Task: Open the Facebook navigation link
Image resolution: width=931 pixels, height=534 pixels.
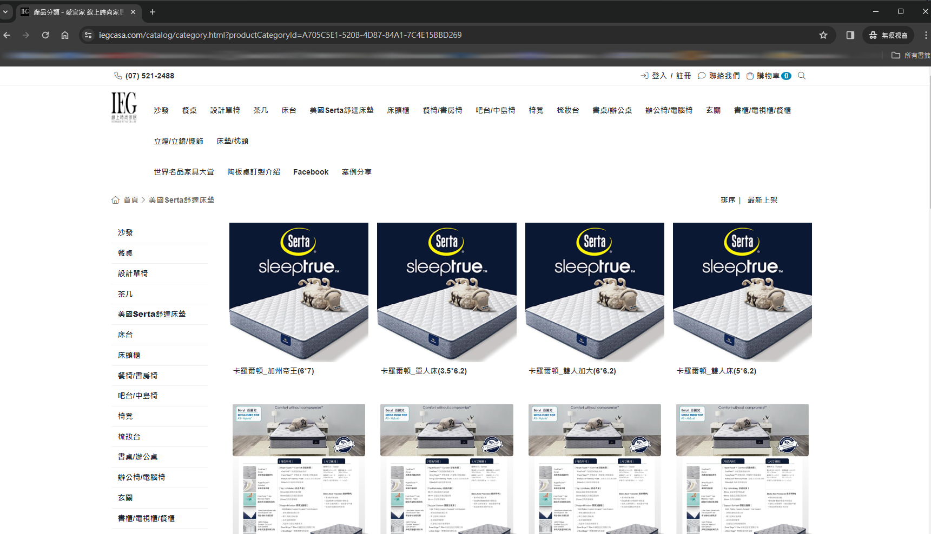Action: [311, 172]
